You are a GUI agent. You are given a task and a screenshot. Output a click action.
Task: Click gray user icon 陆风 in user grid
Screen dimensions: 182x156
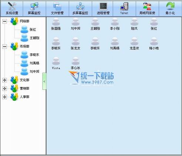(x=134, y=24)
